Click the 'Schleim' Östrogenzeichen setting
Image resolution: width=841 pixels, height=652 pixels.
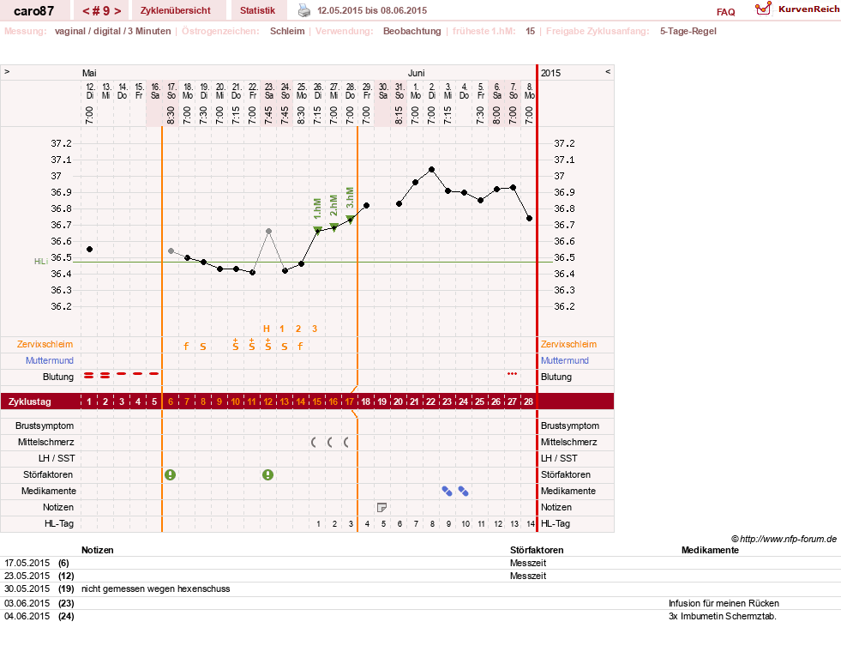point(287,31)
